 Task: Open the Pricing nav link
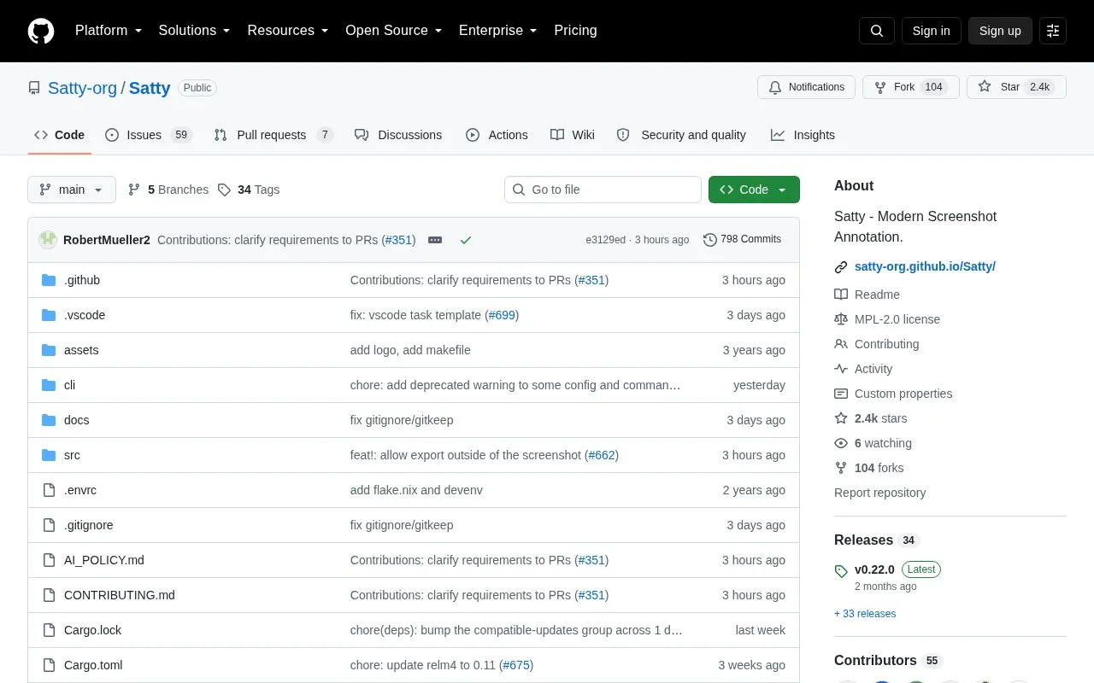575,31
